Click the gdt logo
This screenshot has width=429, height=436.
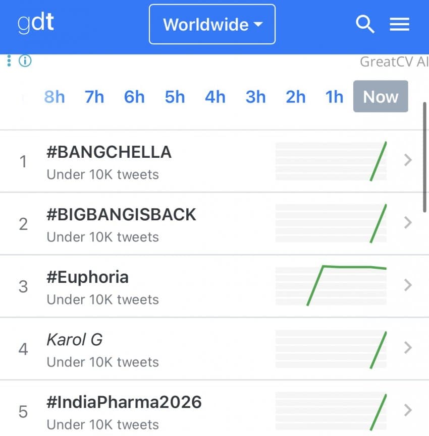[36, 24]
